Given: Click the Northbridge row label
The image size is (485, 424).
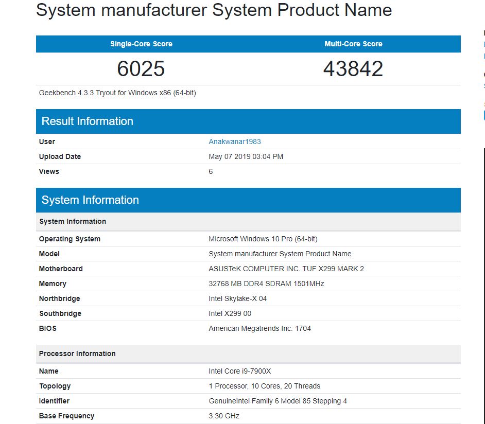Looking at the screenshot, I should click(x=59, y=298).
